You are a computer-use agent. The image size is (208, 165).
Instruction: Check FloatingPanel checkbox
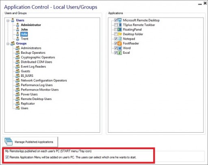[x=116, y=30]
